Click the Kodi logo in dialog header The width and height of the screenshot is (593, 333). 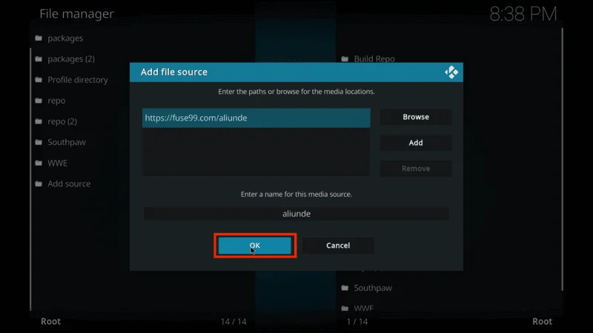pos(451,72)
